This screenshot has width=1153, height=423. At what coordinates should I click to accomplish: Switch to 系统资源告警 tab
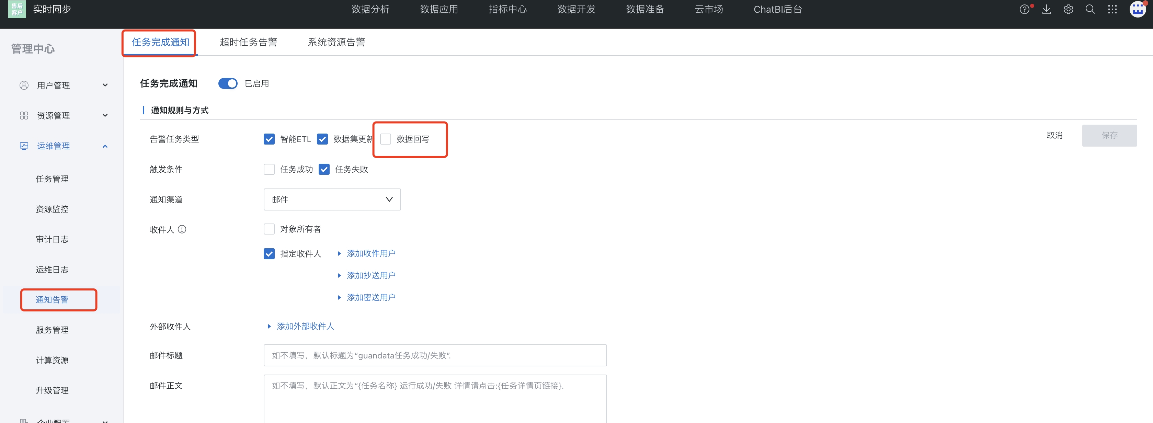point(336,42)
